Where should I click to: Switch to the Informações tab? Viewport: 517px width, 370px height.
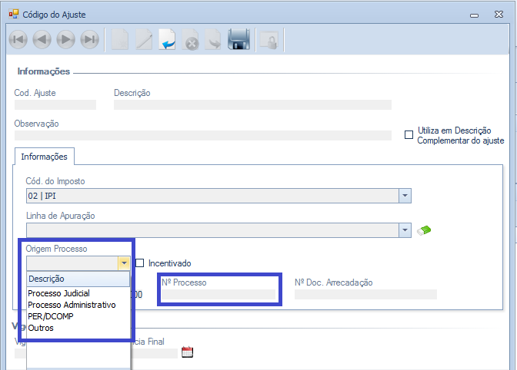click(44, 157)
